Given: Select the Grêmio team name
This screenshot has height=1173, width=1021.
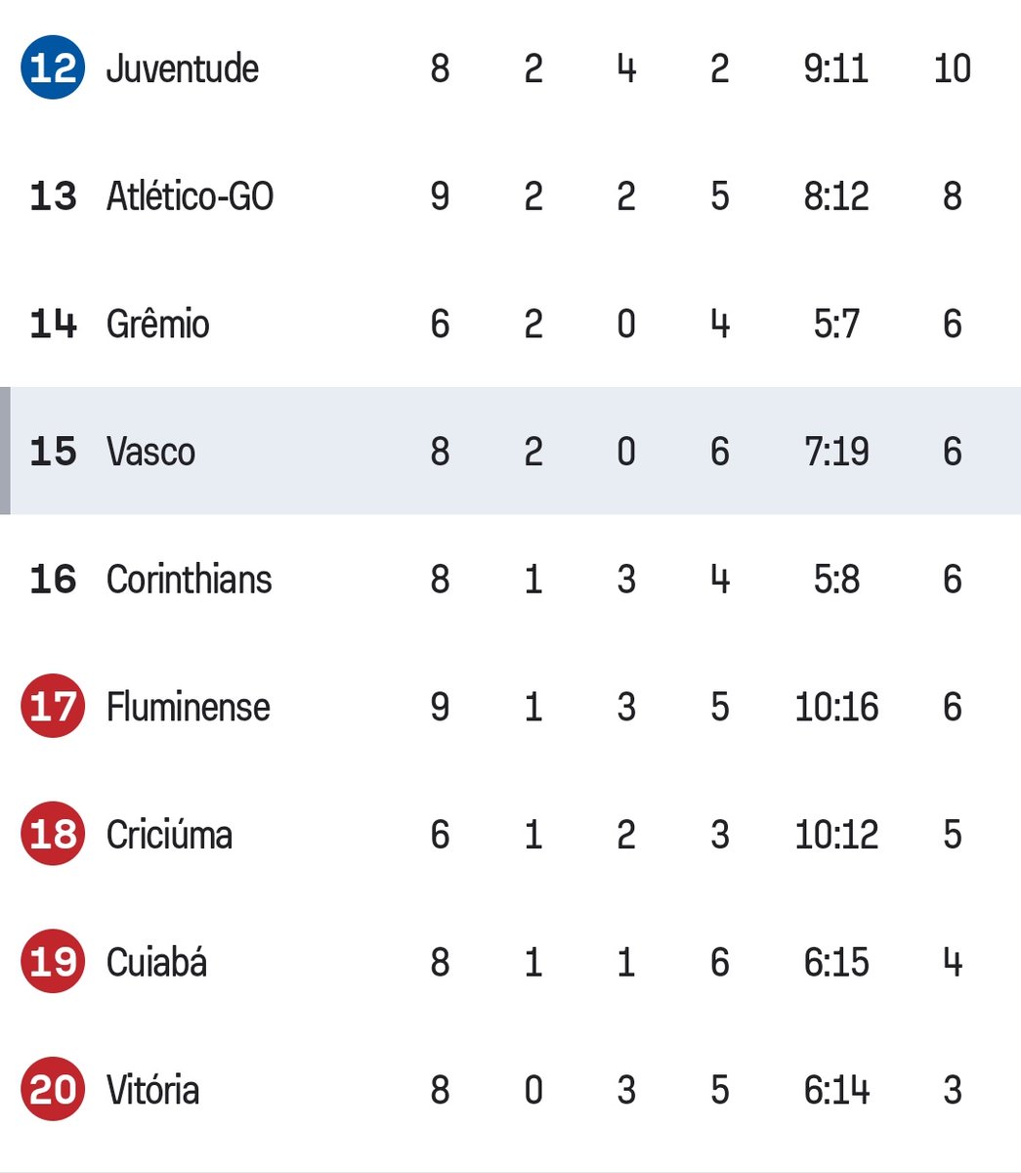Looking at the screenshot, I should coord(157,324).
